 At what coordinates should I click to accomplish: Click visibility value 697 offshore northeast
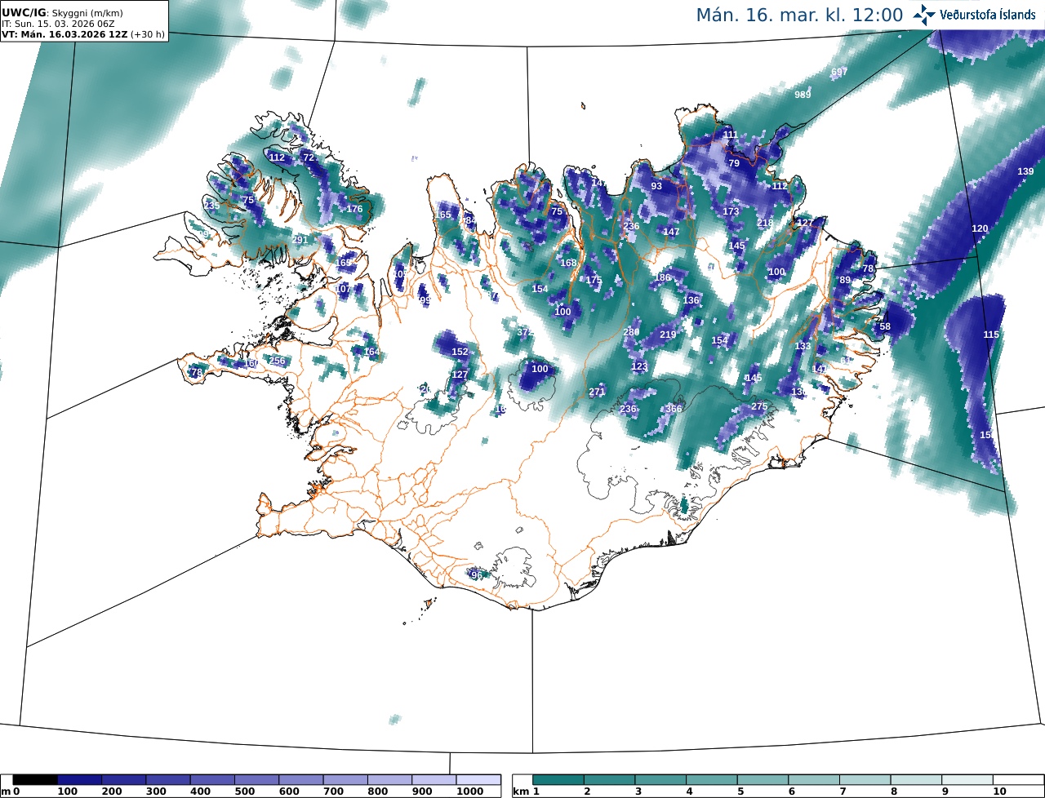(839, 72)
